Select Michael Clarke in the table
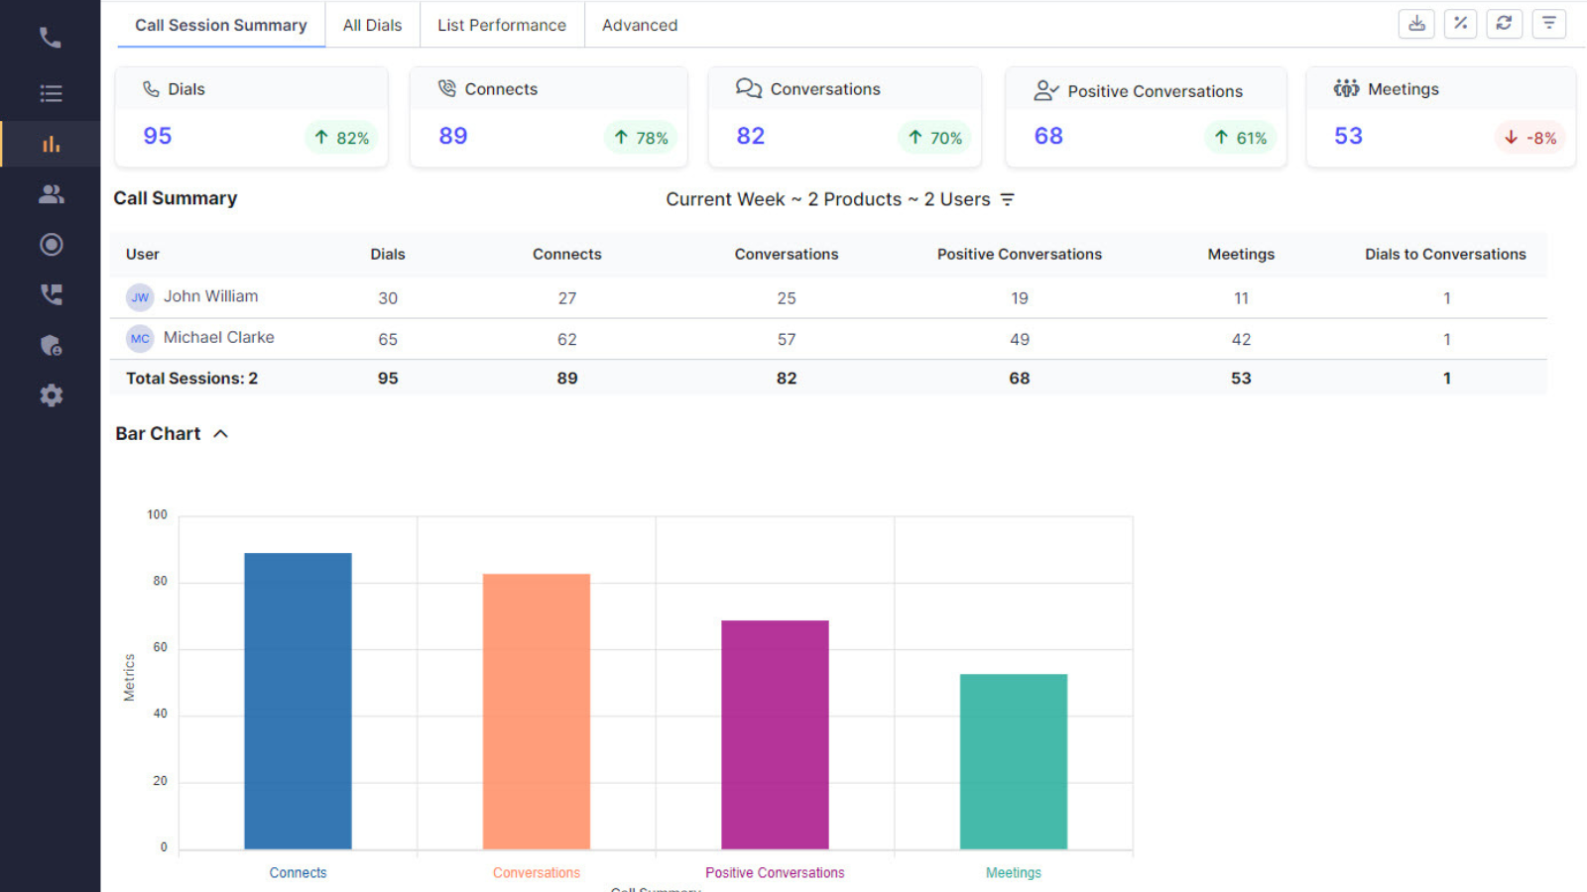1587x892 pixels. coord(218,338)
